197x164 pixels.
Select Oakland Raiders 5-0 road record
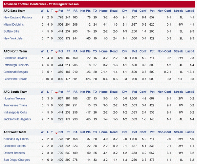click(x=115, y=146)
